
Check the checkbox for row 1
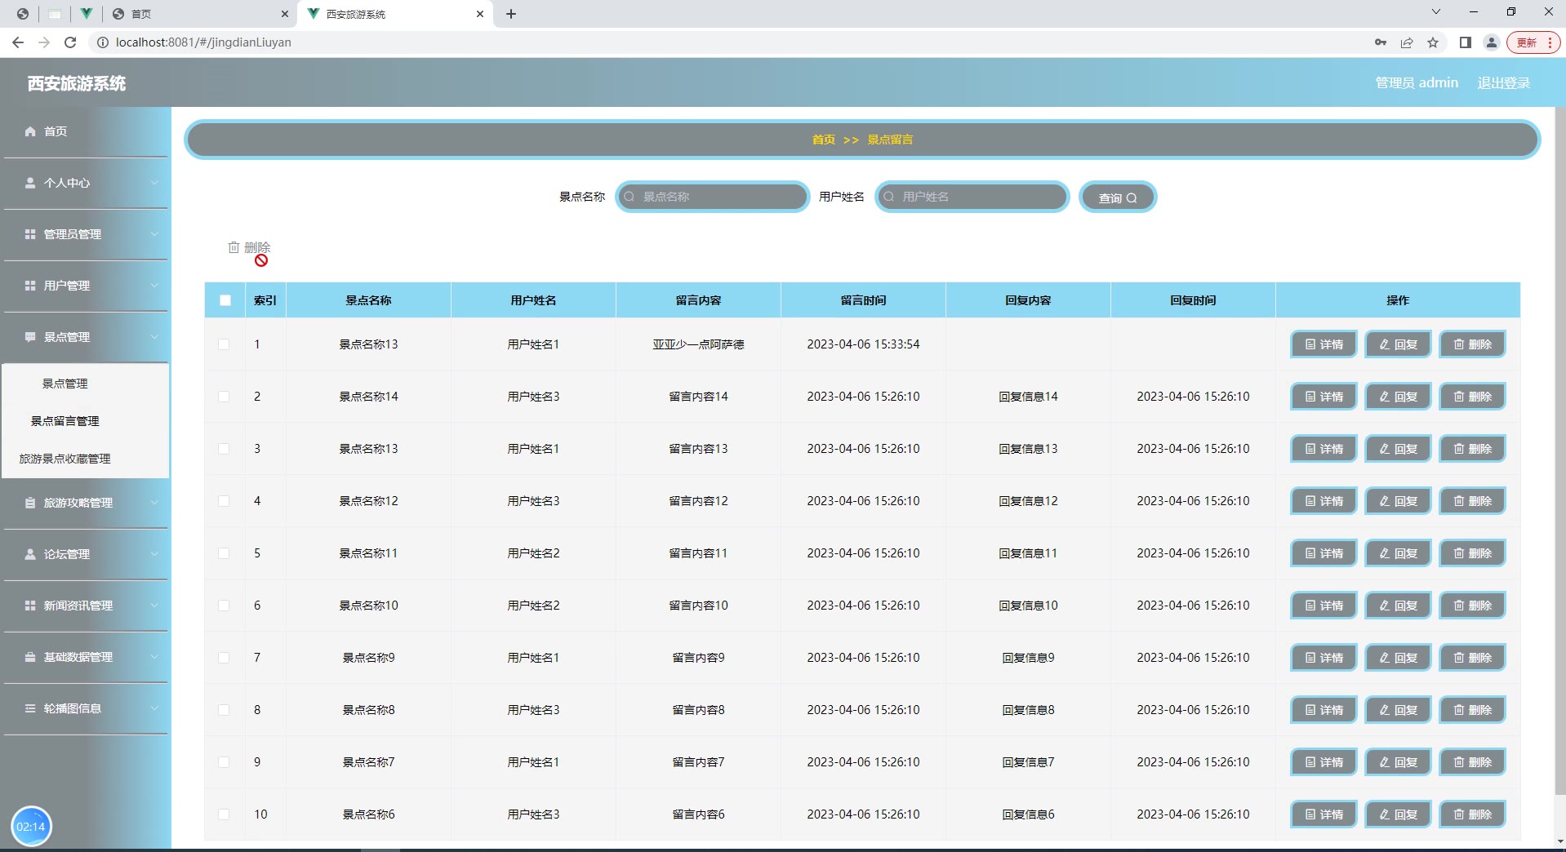[224, 344]
